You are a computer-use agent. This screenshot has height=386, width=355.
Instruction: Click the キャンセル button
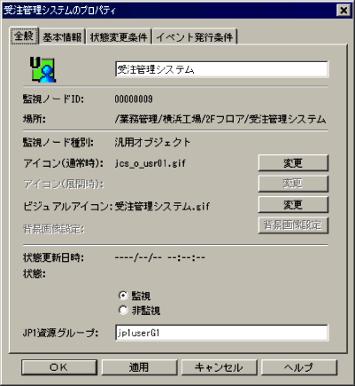(x=219, y=367)
